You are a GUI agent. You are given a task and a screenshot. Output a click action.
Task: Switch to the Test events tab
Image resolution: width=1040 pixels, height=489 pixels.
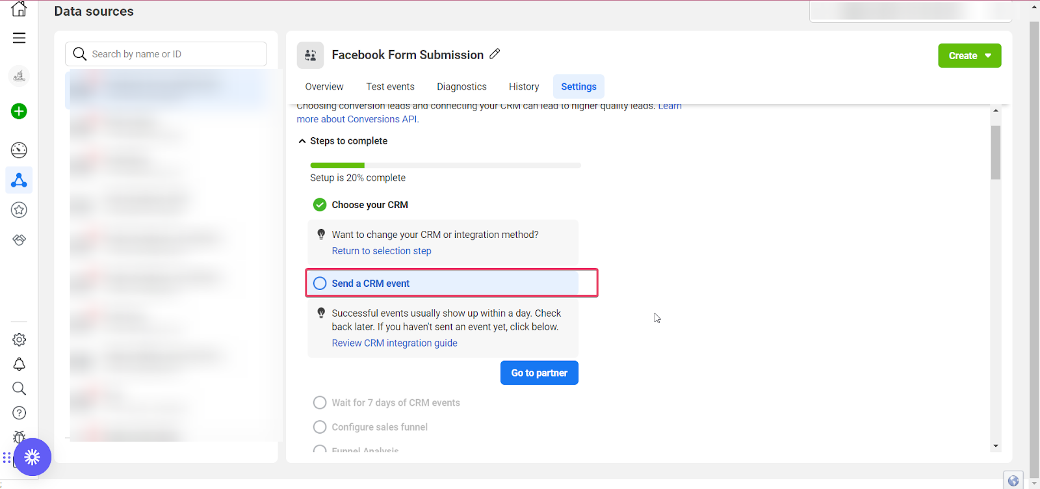[x=390, y=86]
